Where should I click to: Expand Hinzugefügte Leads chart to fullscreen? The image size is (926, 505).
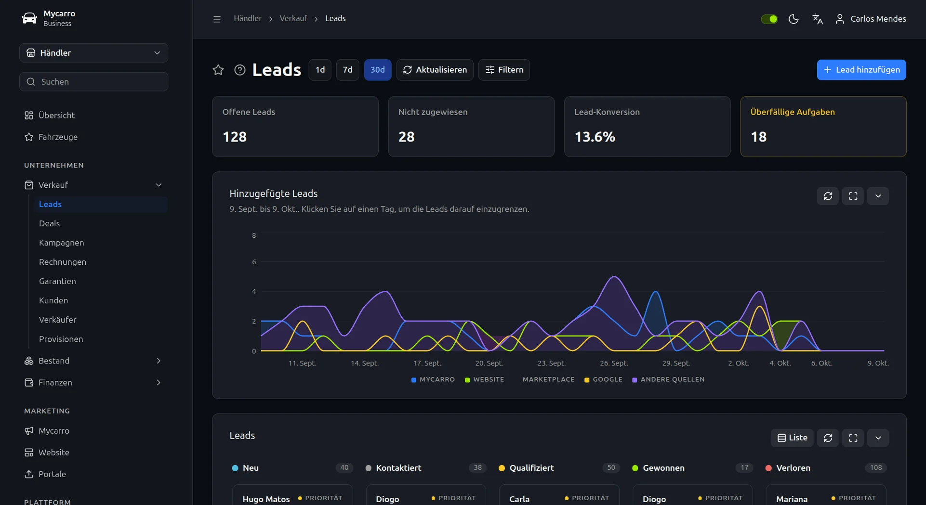(853, 196)
